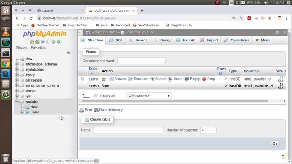Focus the Containing the word filter field
292x164 pixels.
(x=141, y=61)
